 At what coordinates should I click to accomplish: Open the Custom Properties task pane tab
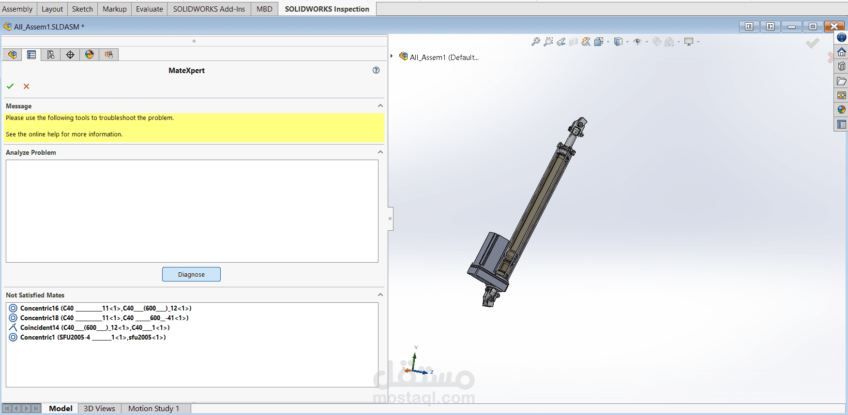point(842,124)
